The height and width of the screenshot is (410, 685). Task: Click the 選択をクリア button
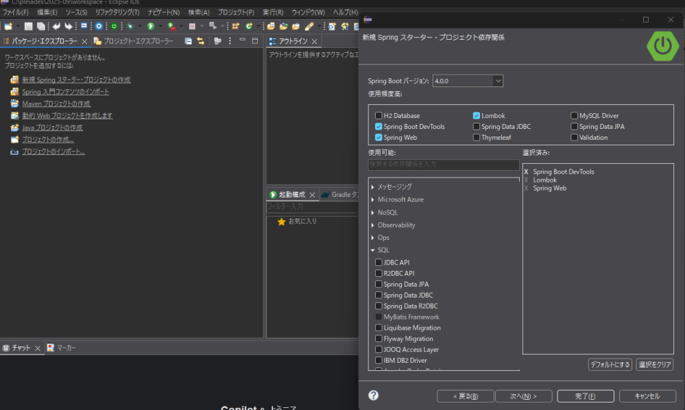(654, 365)
